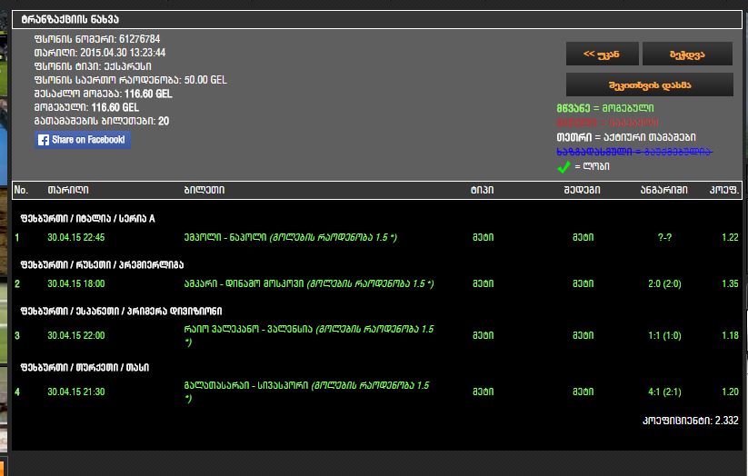Viewport: 748px width, 476px height.
Task: Click the 'გათამაშების ბილეთები: 20' line
Action: [102, 121]
